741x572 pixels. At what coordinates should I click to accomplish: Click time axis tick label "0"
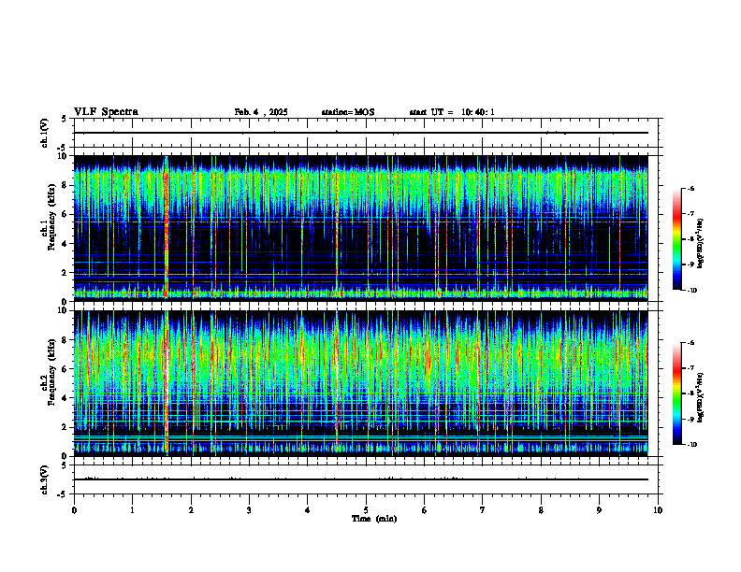click(x=74, y=510)
